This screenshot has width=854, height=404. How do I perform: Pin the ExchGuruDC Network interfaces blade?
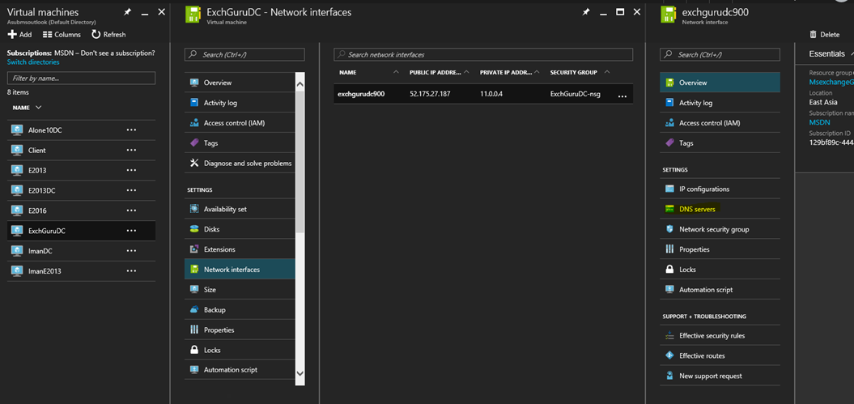pyautogui.click(x=585, y=12)
